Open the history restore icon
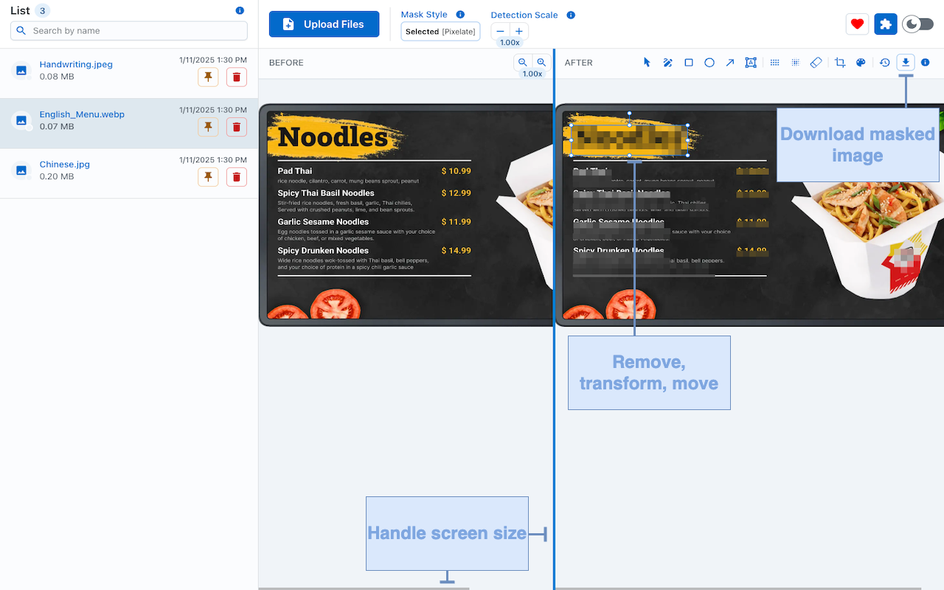 885,63
